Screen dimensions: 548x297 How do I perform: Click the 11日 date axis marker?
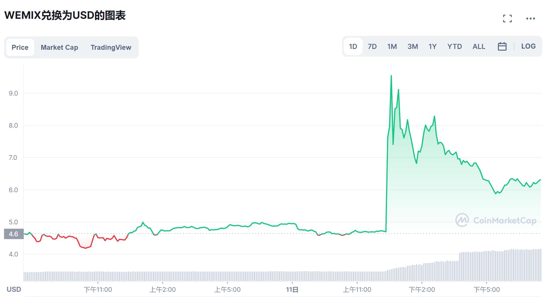click(x=292, y=289)
